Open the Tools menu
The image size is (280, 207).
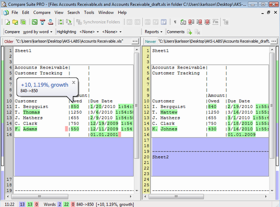click(89, 12)
